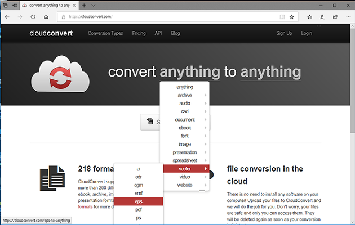The width and height of the screenshot is (355, 225).
Task: Choose ps format in vector submenu
Action: tap(138, 218)
